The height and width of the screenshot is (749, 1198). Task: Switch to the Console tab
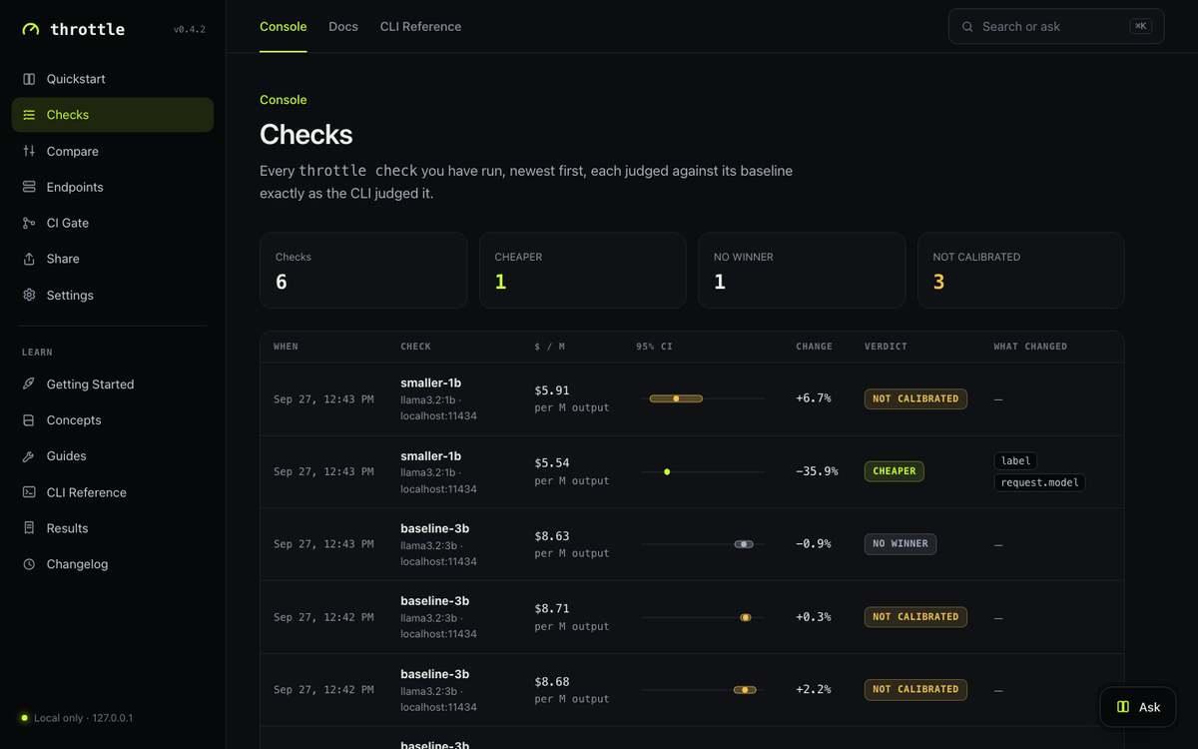(284, 27)
